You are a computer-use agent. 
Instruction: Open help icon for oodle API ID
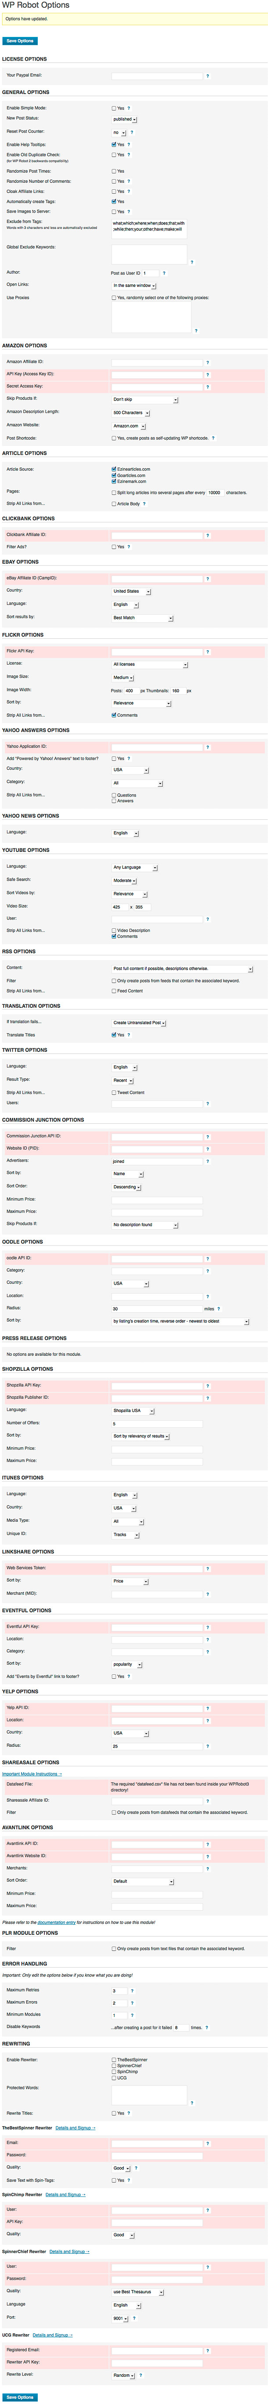point(207,1259)
